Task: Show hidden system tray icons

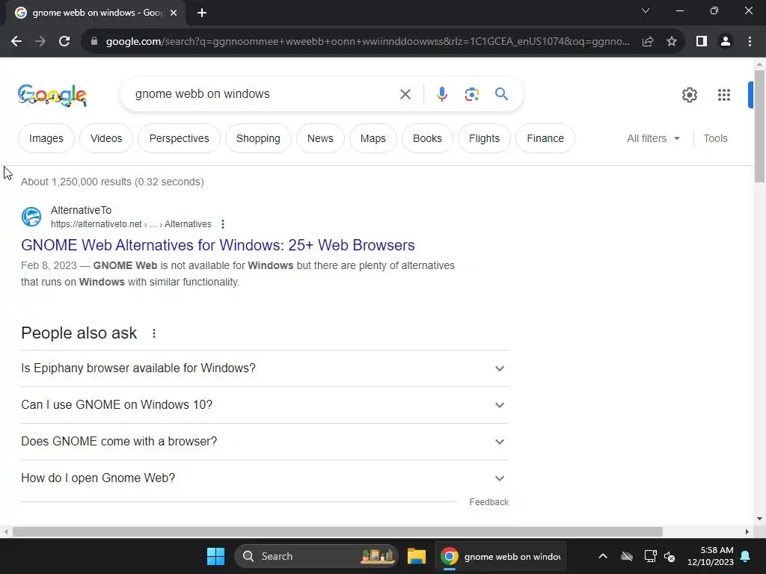Action: coord(603,556)
